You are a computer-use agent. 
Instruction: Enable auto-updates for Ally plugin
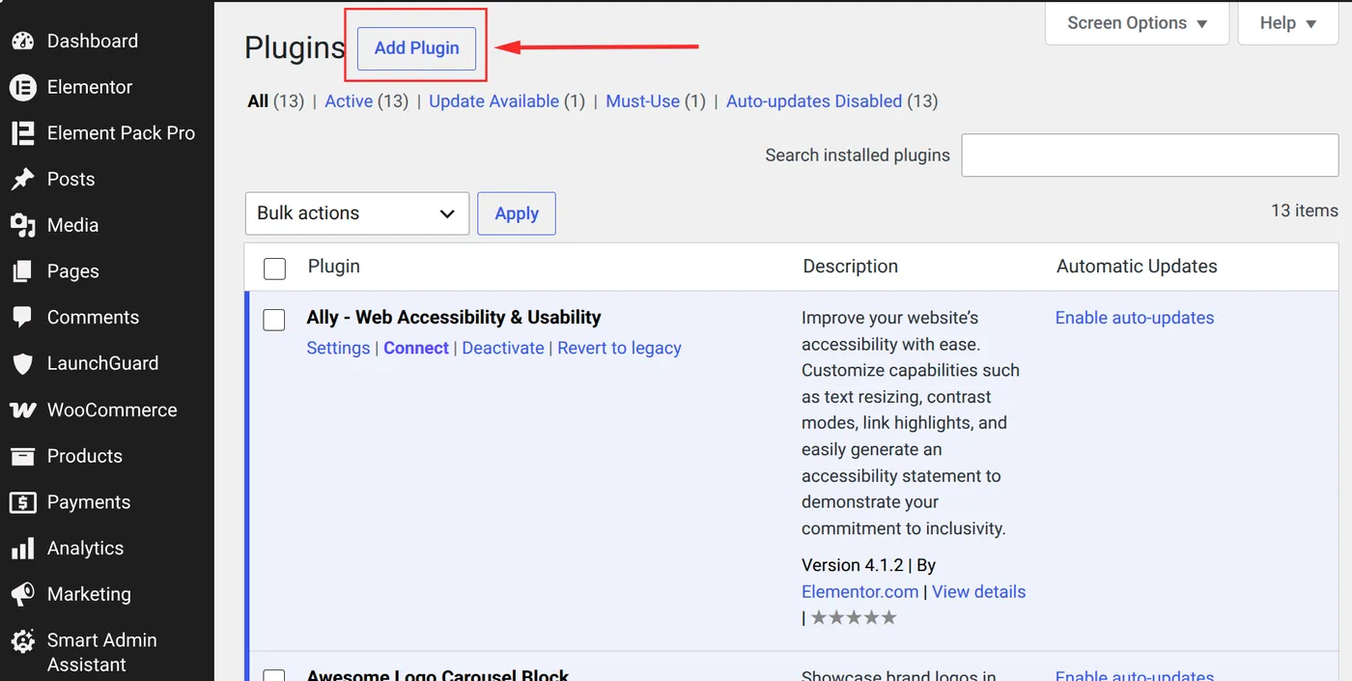[x=1135, y=318]
